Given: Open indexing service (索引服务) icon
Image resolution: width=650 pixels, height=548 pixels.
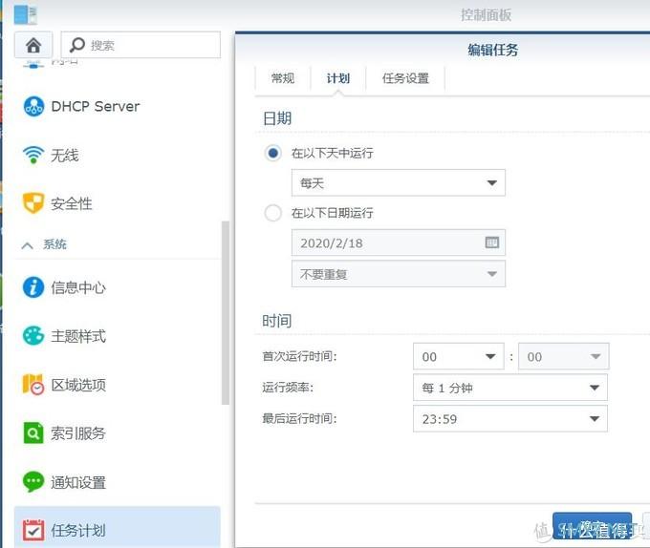Looking at the screenshot, I should [33, 433].
